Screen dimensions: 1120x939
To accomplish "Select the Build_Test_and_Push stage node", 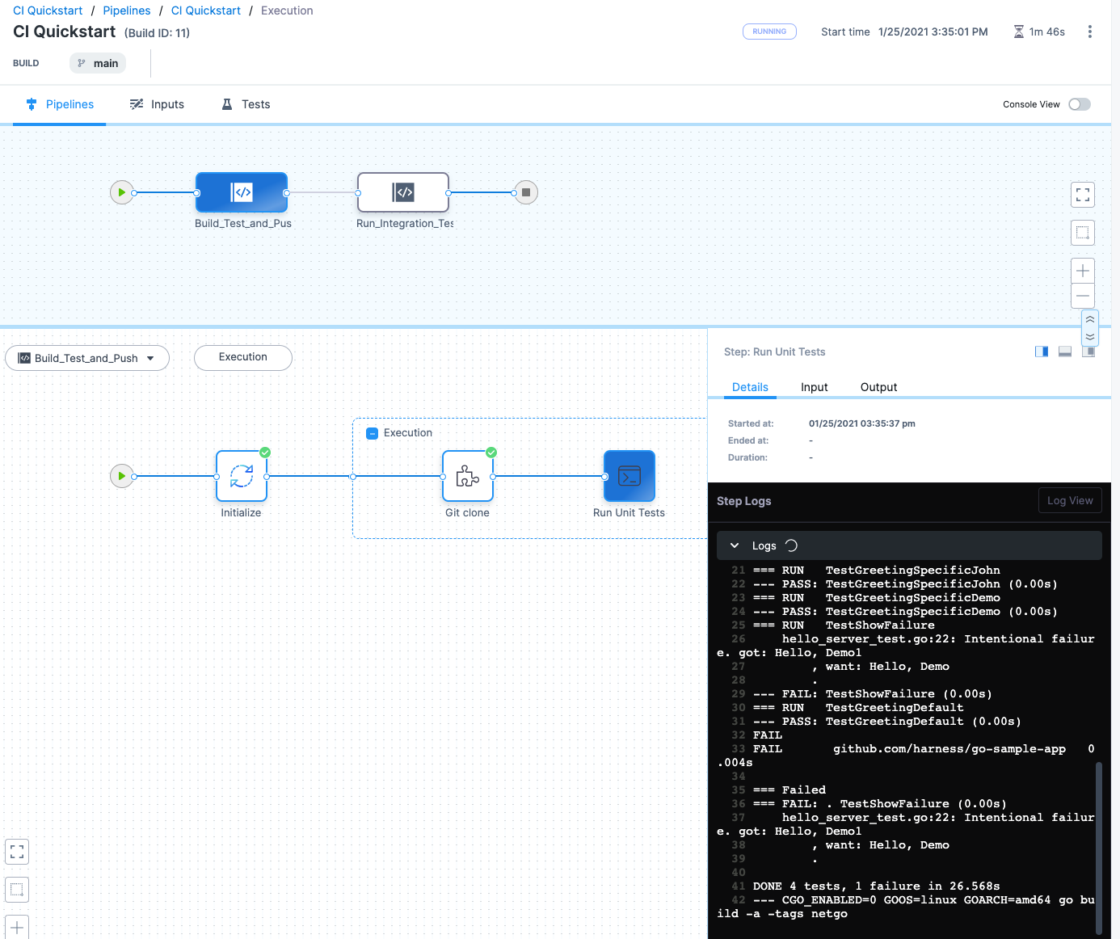I will point(242,192).
